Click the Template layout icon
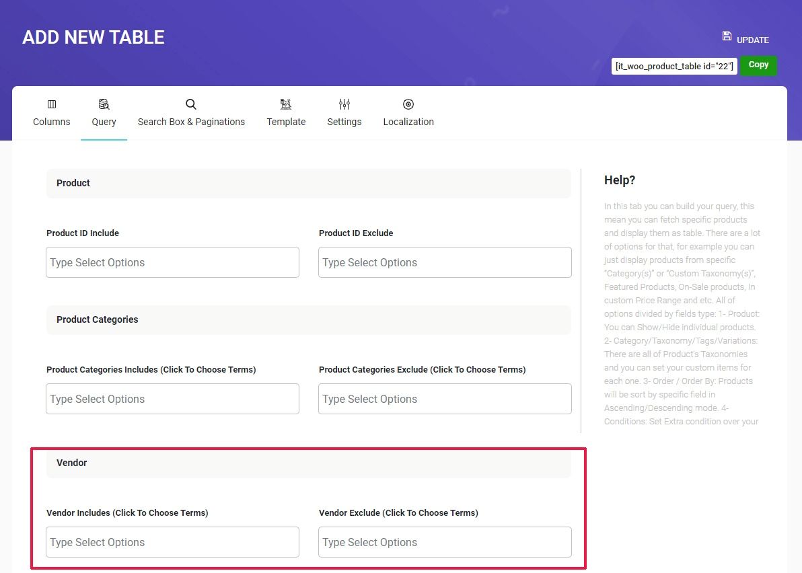This screenshot has width=802, height=573. coord(286,104)
